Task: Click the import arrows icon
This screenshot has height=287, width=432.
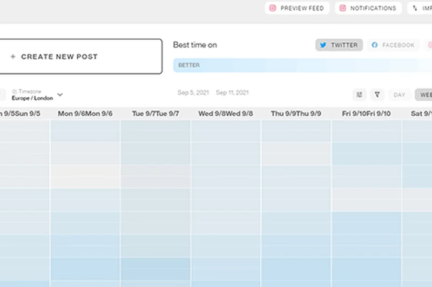Action: pyautogui.click(x=415, y=8)
